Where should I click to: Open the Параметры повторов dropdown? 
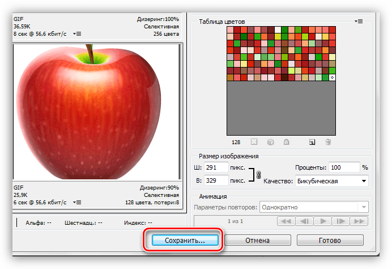(x=314, y=207)
